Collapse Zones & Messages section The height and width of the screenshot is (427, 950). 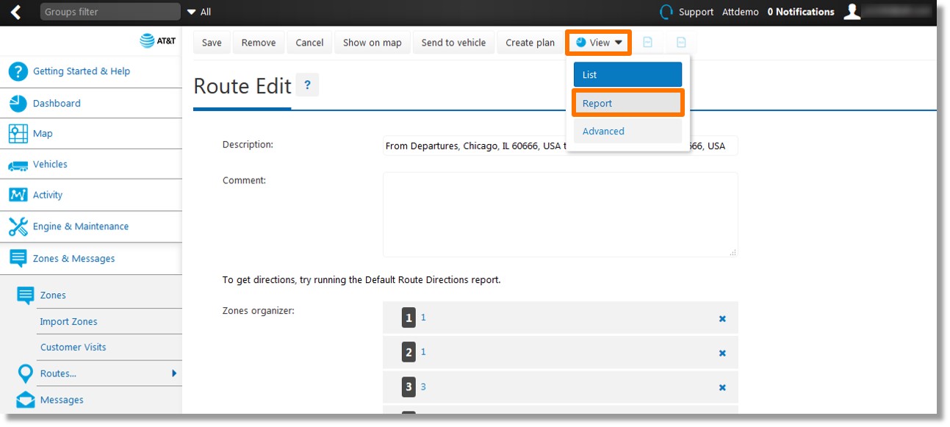click(x=74, y=259)
